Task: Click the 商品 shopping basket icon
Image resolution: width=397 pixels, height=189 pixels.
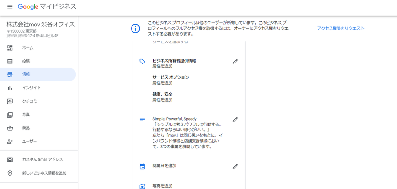Action: [x=10, y=128]
